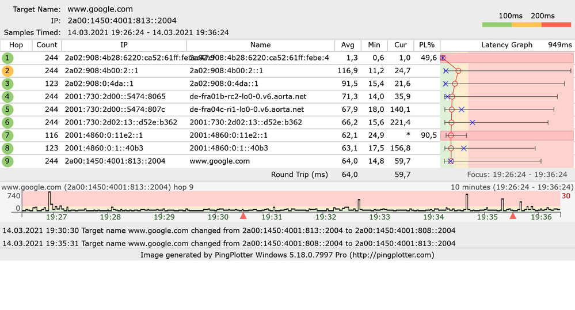Select the de-fra01b-rc2-lo0-0.v6.aorta.net row
This screenshot has width=575, height=310.
(x=288, y=97)
